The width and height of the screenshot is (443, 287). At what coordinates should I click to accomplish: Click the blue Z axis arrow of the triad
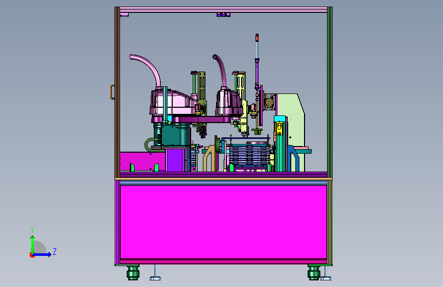point(42,254)
